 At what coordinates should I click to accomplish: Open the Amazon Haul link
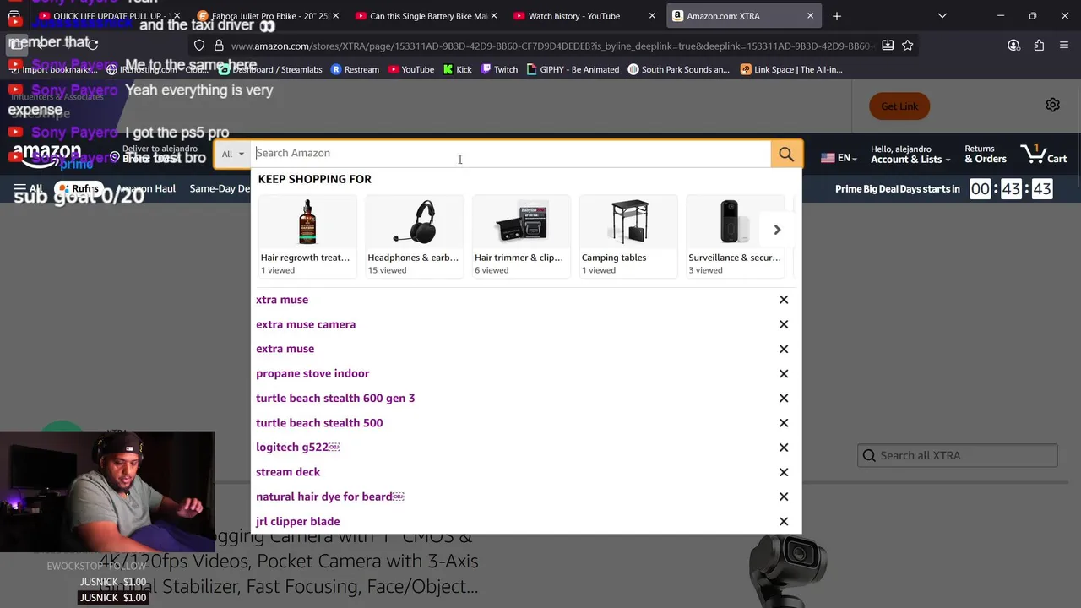tap(146, 189)
